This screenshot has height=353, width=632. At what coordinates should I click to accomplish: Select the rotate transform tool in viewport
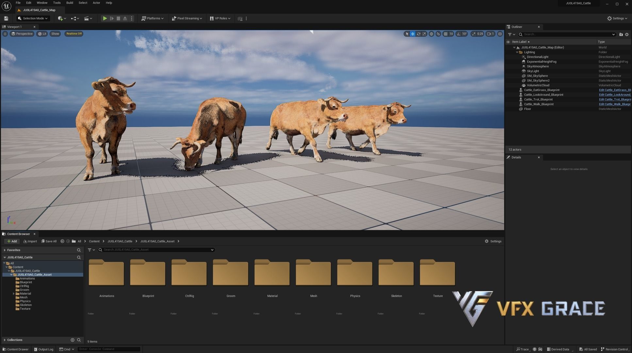tap(419, 34)
